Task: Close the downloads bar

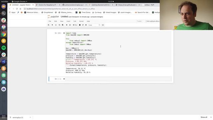Action: pyautogui.click(x=211, y=117)
